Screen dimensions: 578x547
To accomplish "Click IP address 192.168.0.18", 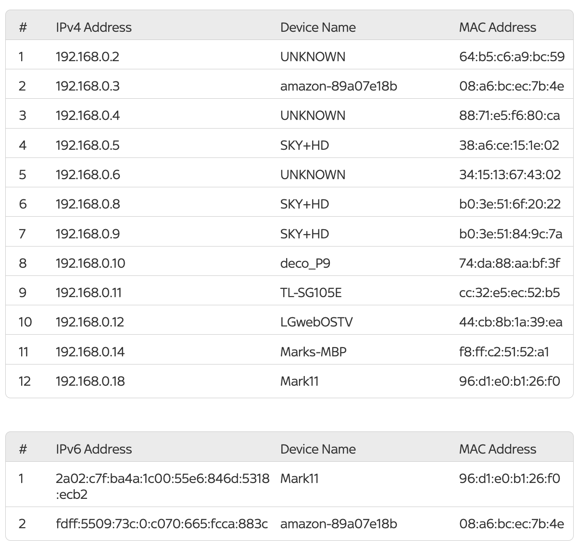I will (90, 381).
